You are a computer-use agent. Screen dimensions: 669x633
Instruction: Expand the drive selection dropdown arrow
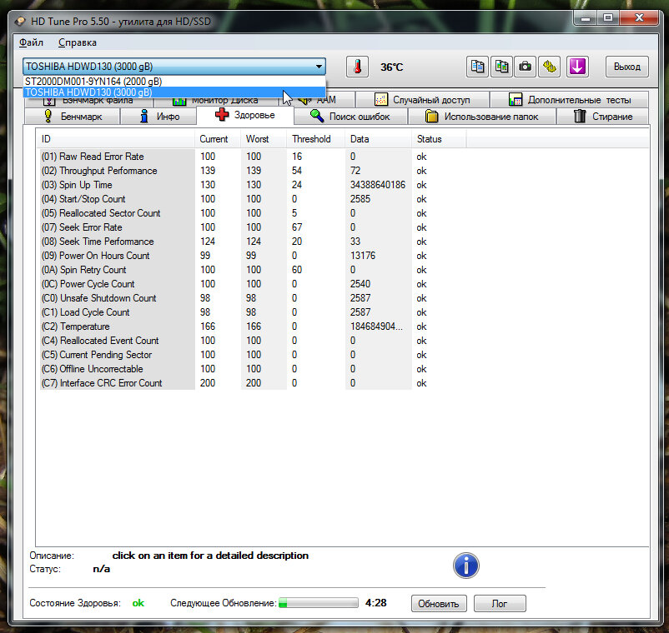319,67
